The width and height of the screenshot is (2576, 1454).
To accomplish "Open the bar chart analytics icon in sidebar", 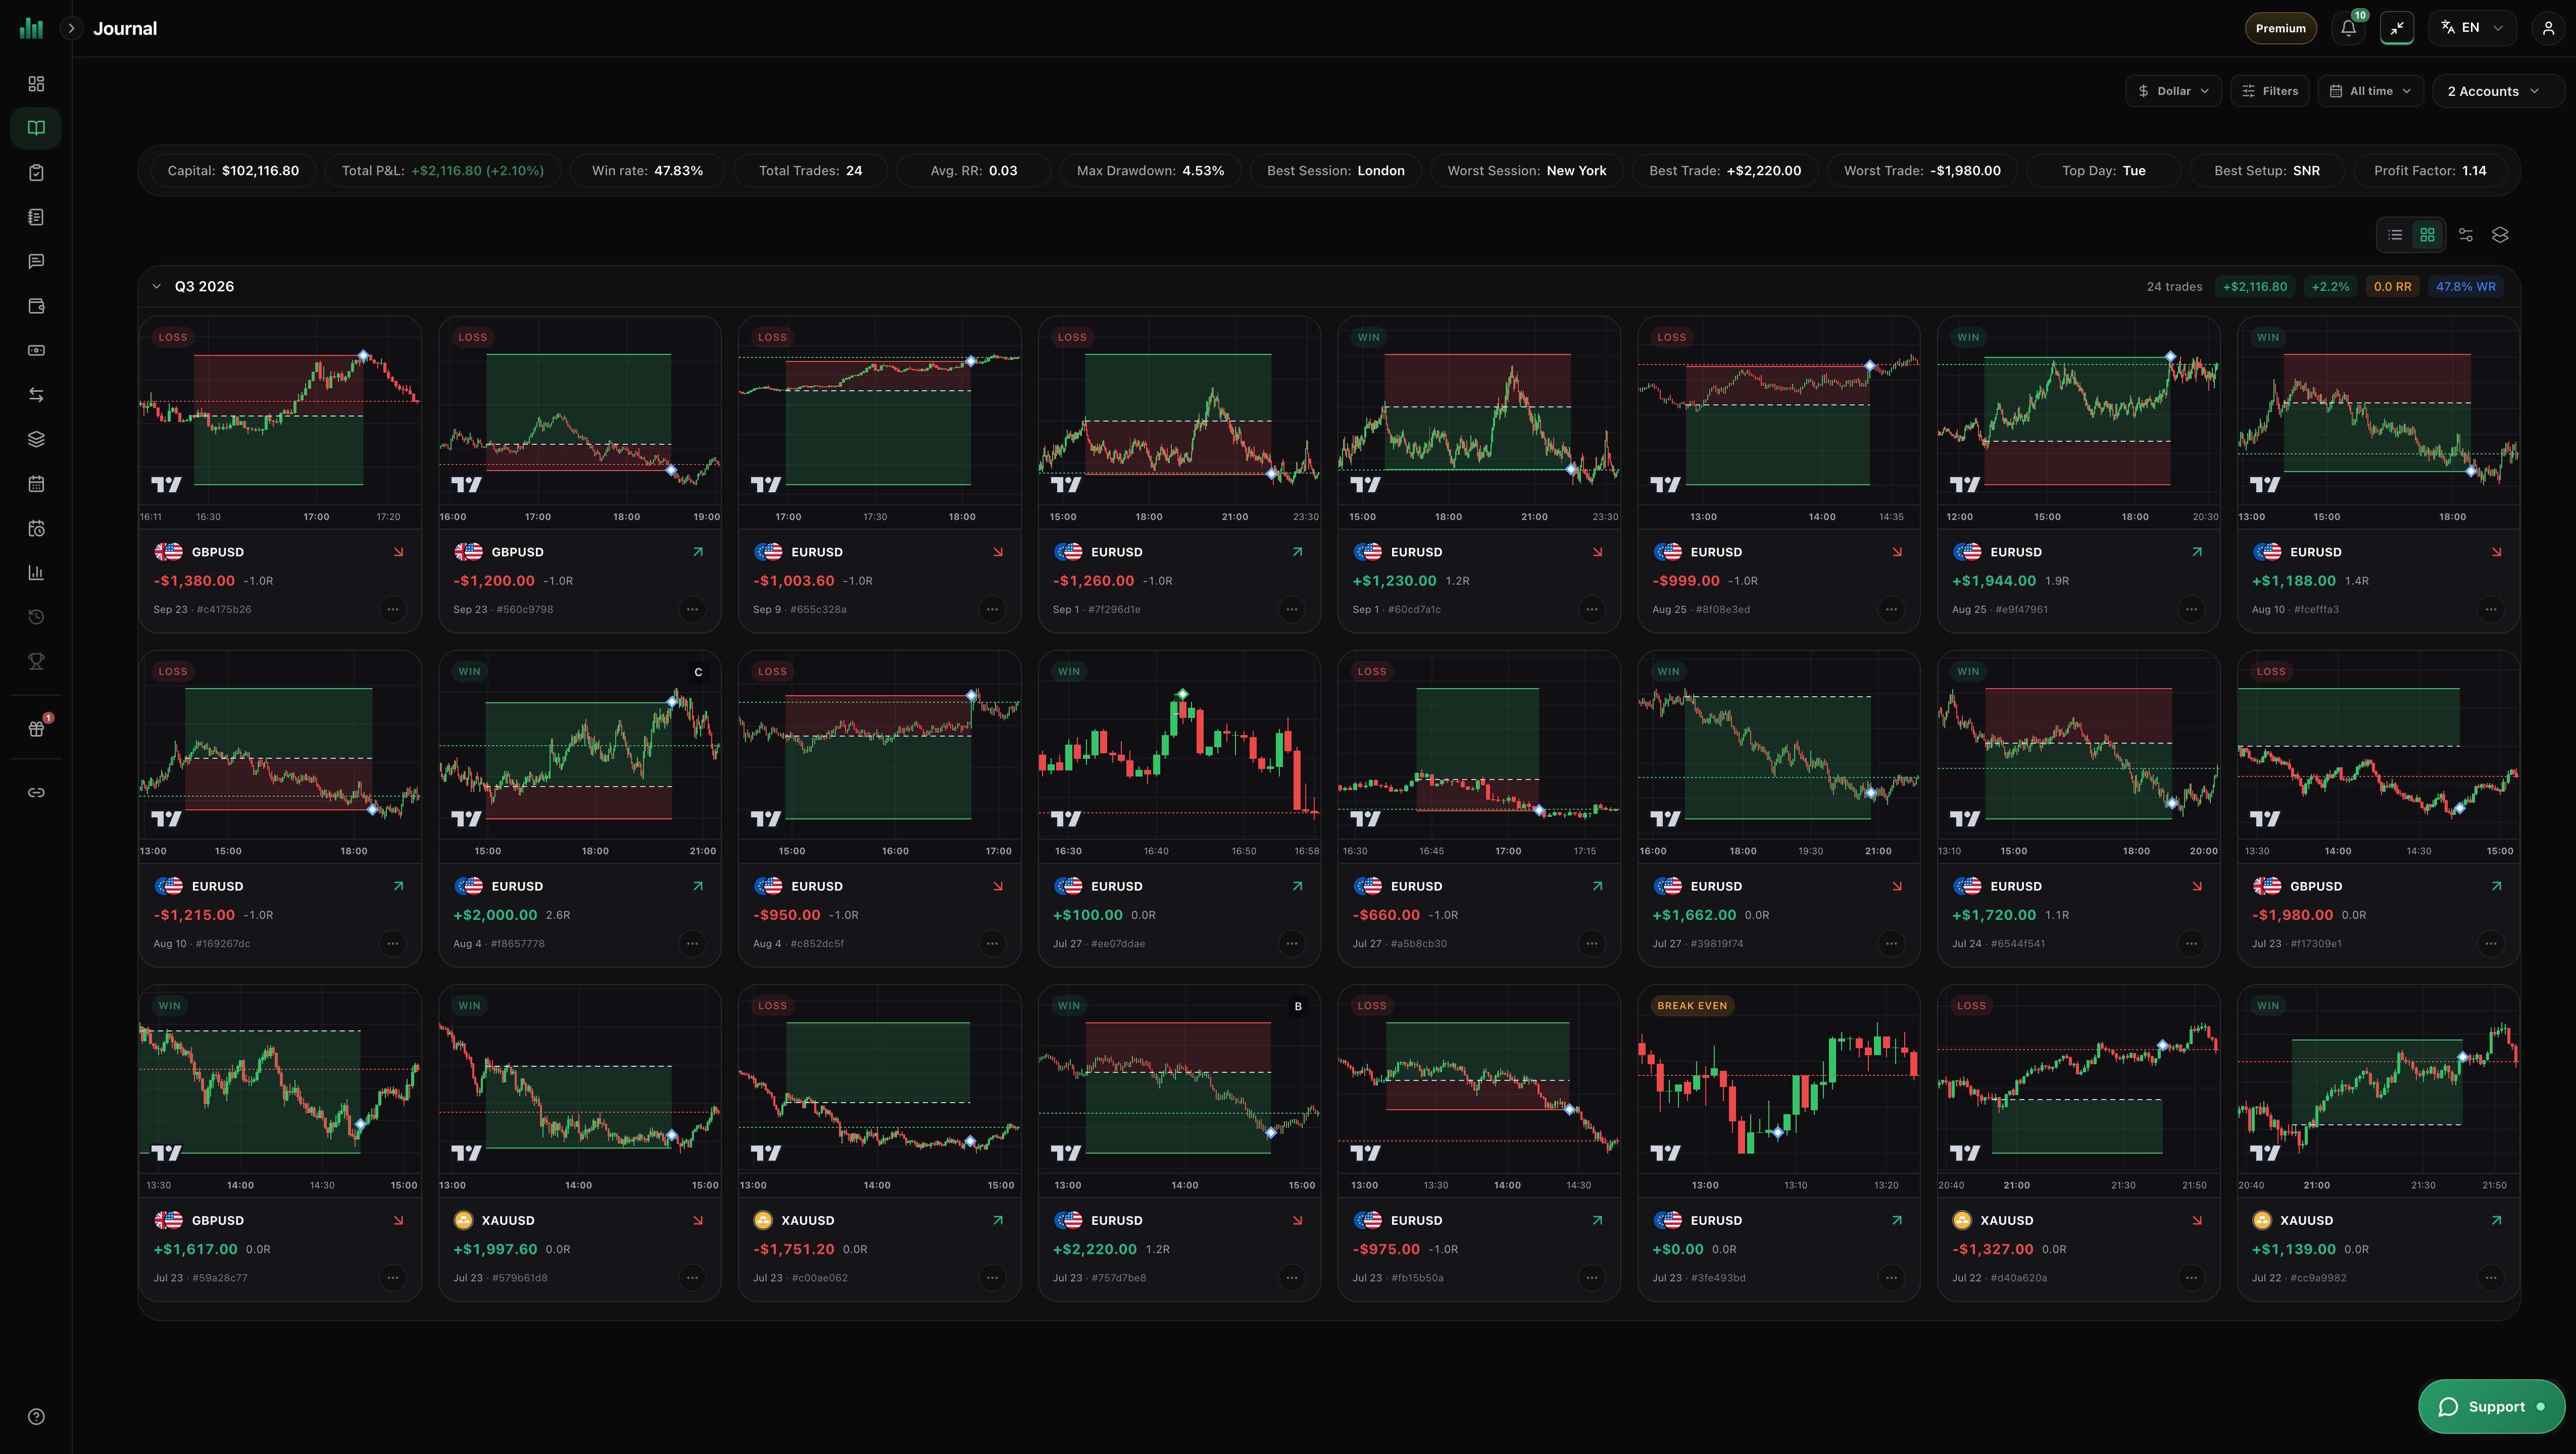I will (36, 573).
